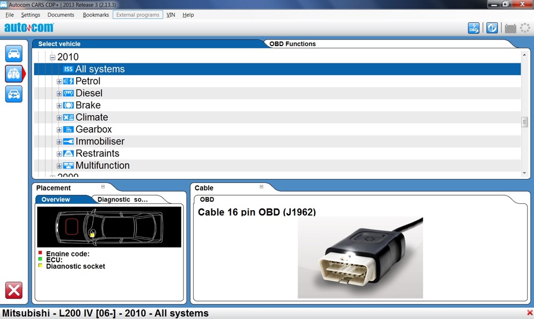Click the battery voltage status icon
534x319 pixels.
(x=510, y=28)
